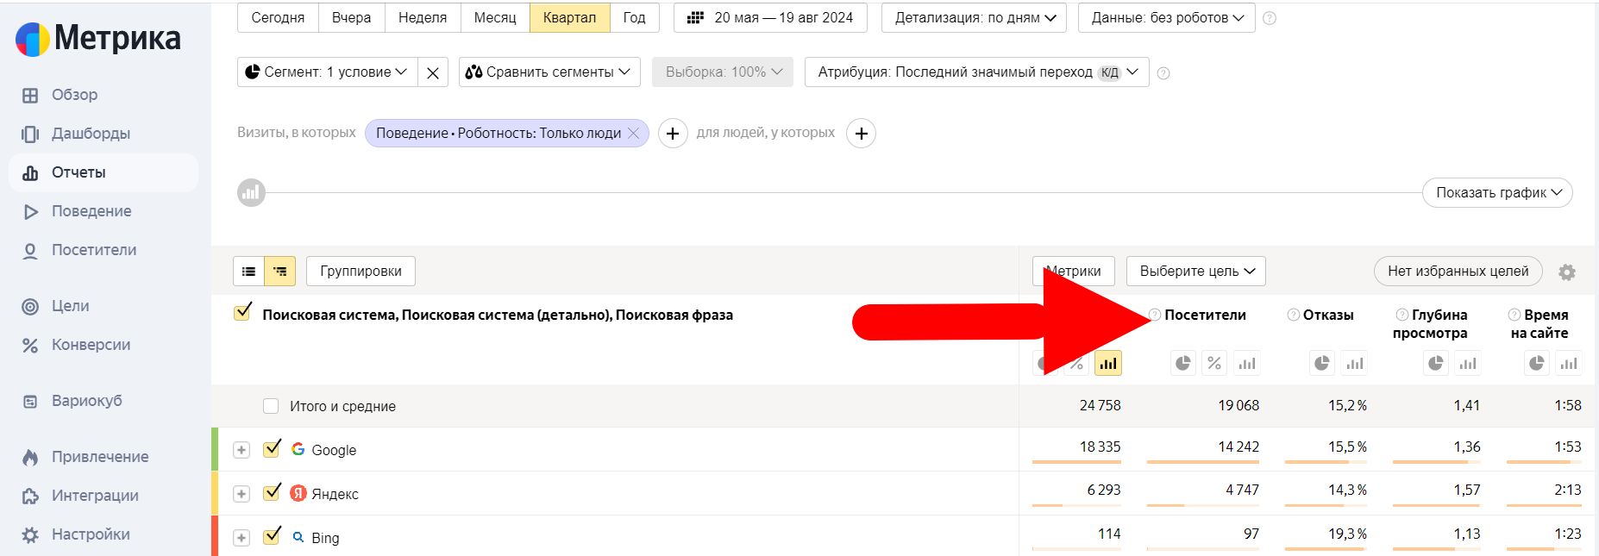1599x556 pixels.
Task: Expand the Google row
Action: (x=241, y=450)
